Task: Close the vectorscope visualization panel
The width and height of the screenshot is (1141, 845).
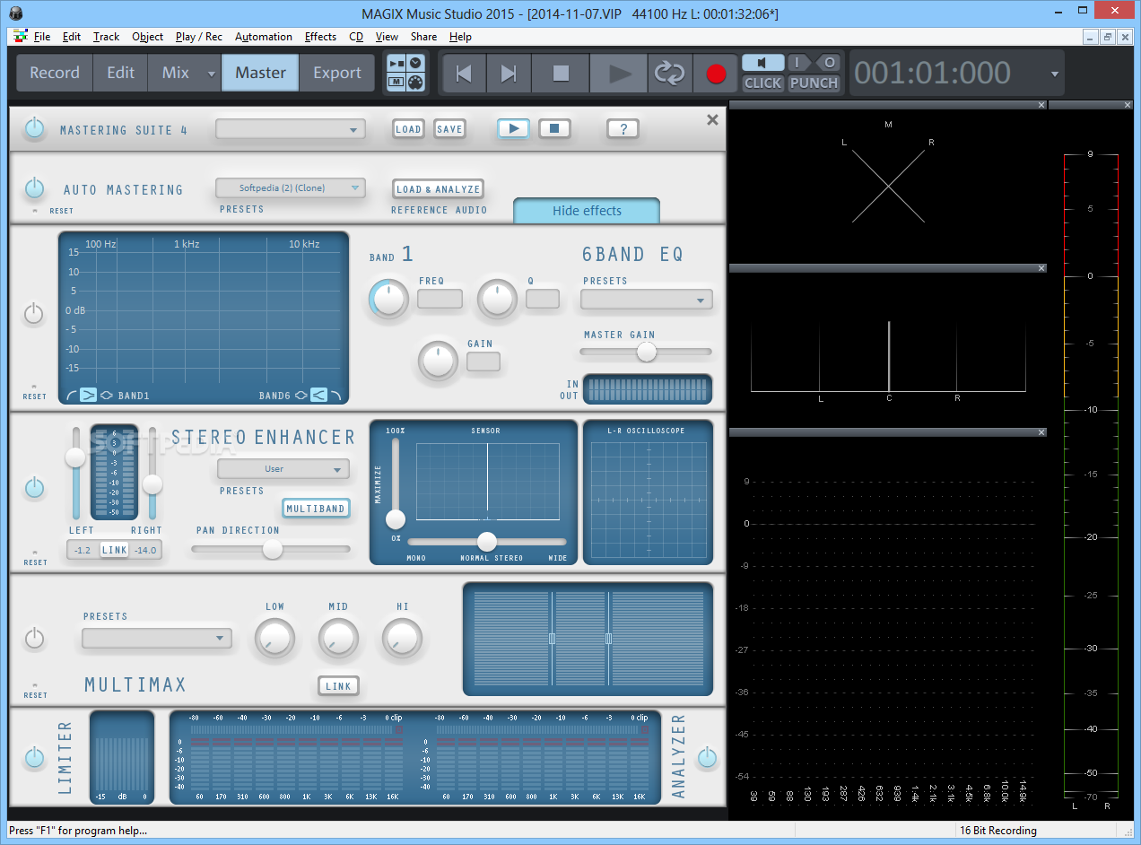Action: [x=1041, y=105]
